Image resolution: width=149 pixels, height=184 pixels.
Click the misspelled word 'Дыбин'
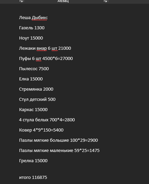(39, 18)
